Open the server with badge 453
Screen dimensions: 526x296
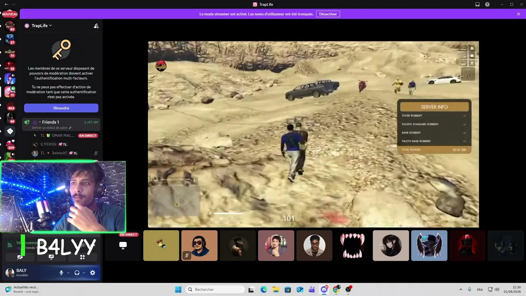[10, 105]
